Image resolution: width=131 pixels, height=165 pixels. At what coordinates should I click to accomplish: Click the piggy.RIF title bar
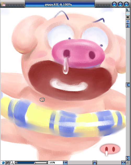coord(60,4)
